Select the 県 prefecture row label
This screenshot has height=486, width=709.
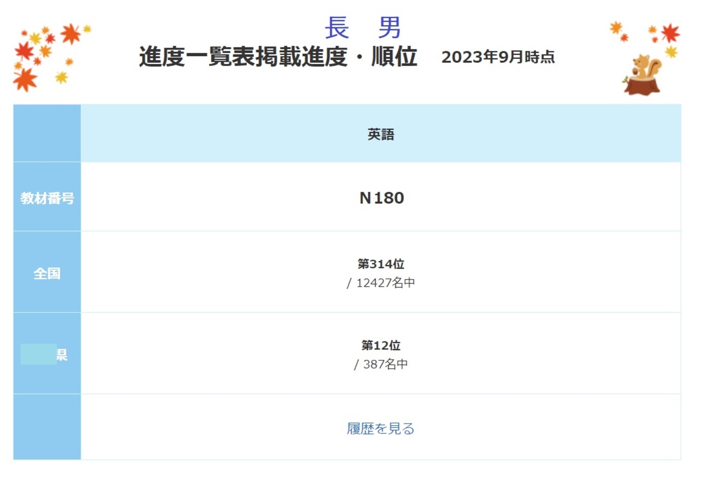[62, 355]
